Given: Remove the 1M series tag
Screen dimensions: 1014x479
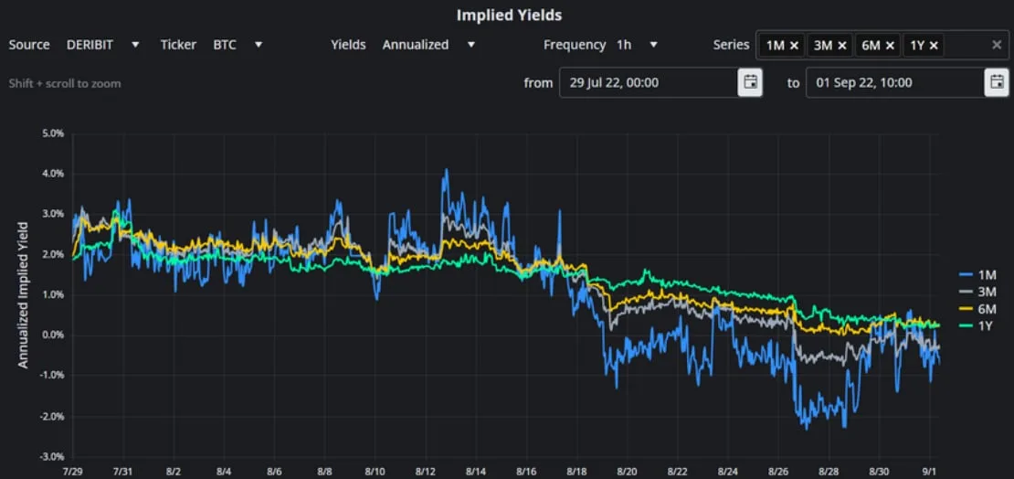Looking at the screenshot, I should (794, 46).
